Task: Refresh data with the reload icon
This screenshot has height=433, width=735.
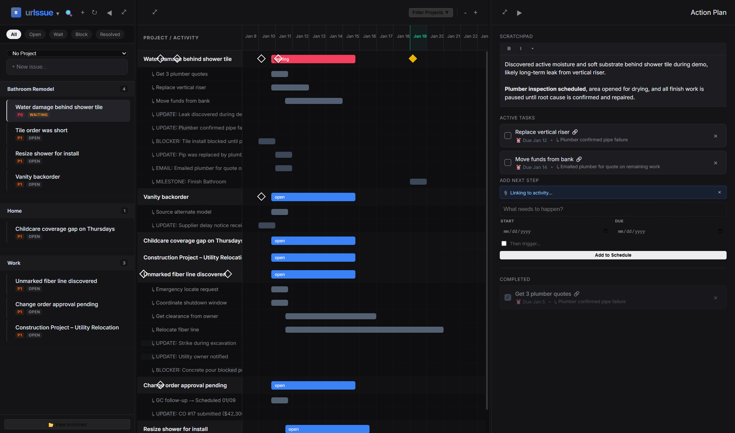Action: (95, 12)
